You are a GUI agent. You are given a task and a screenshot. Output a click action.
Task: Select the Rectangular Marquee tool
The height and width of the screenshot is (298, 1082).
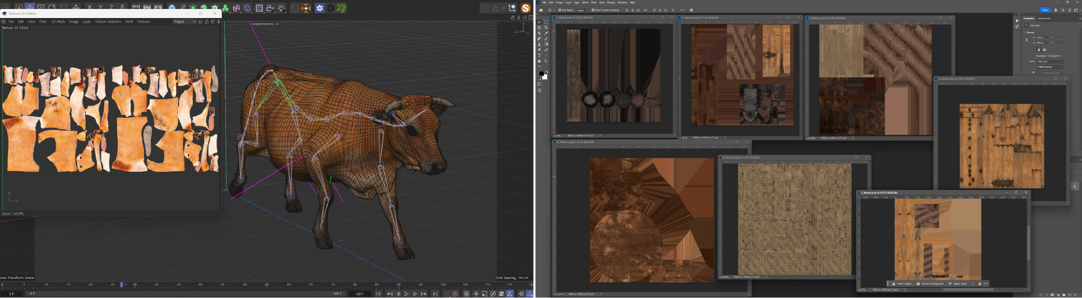[546, 22]
